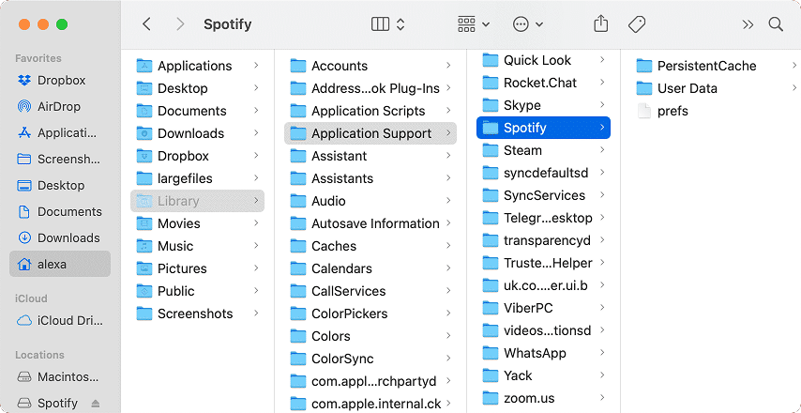801x413 pixels.
Task: Open iCloud Drive in the sidebar
Action: pos(60,320)
